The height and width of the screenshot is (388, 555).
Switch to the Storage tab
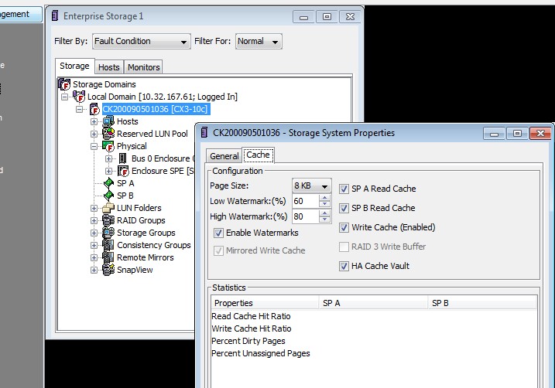[74, 66]
